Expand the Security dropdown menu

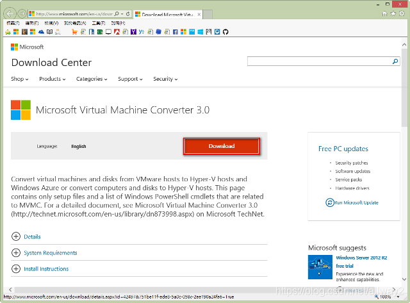pos(165,79)
